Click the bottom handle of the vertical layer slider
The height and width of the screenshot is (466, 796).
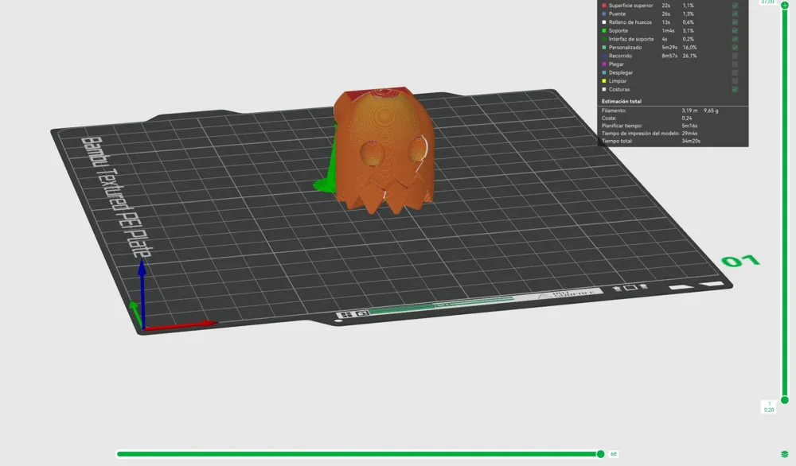(x=785, y=400)
